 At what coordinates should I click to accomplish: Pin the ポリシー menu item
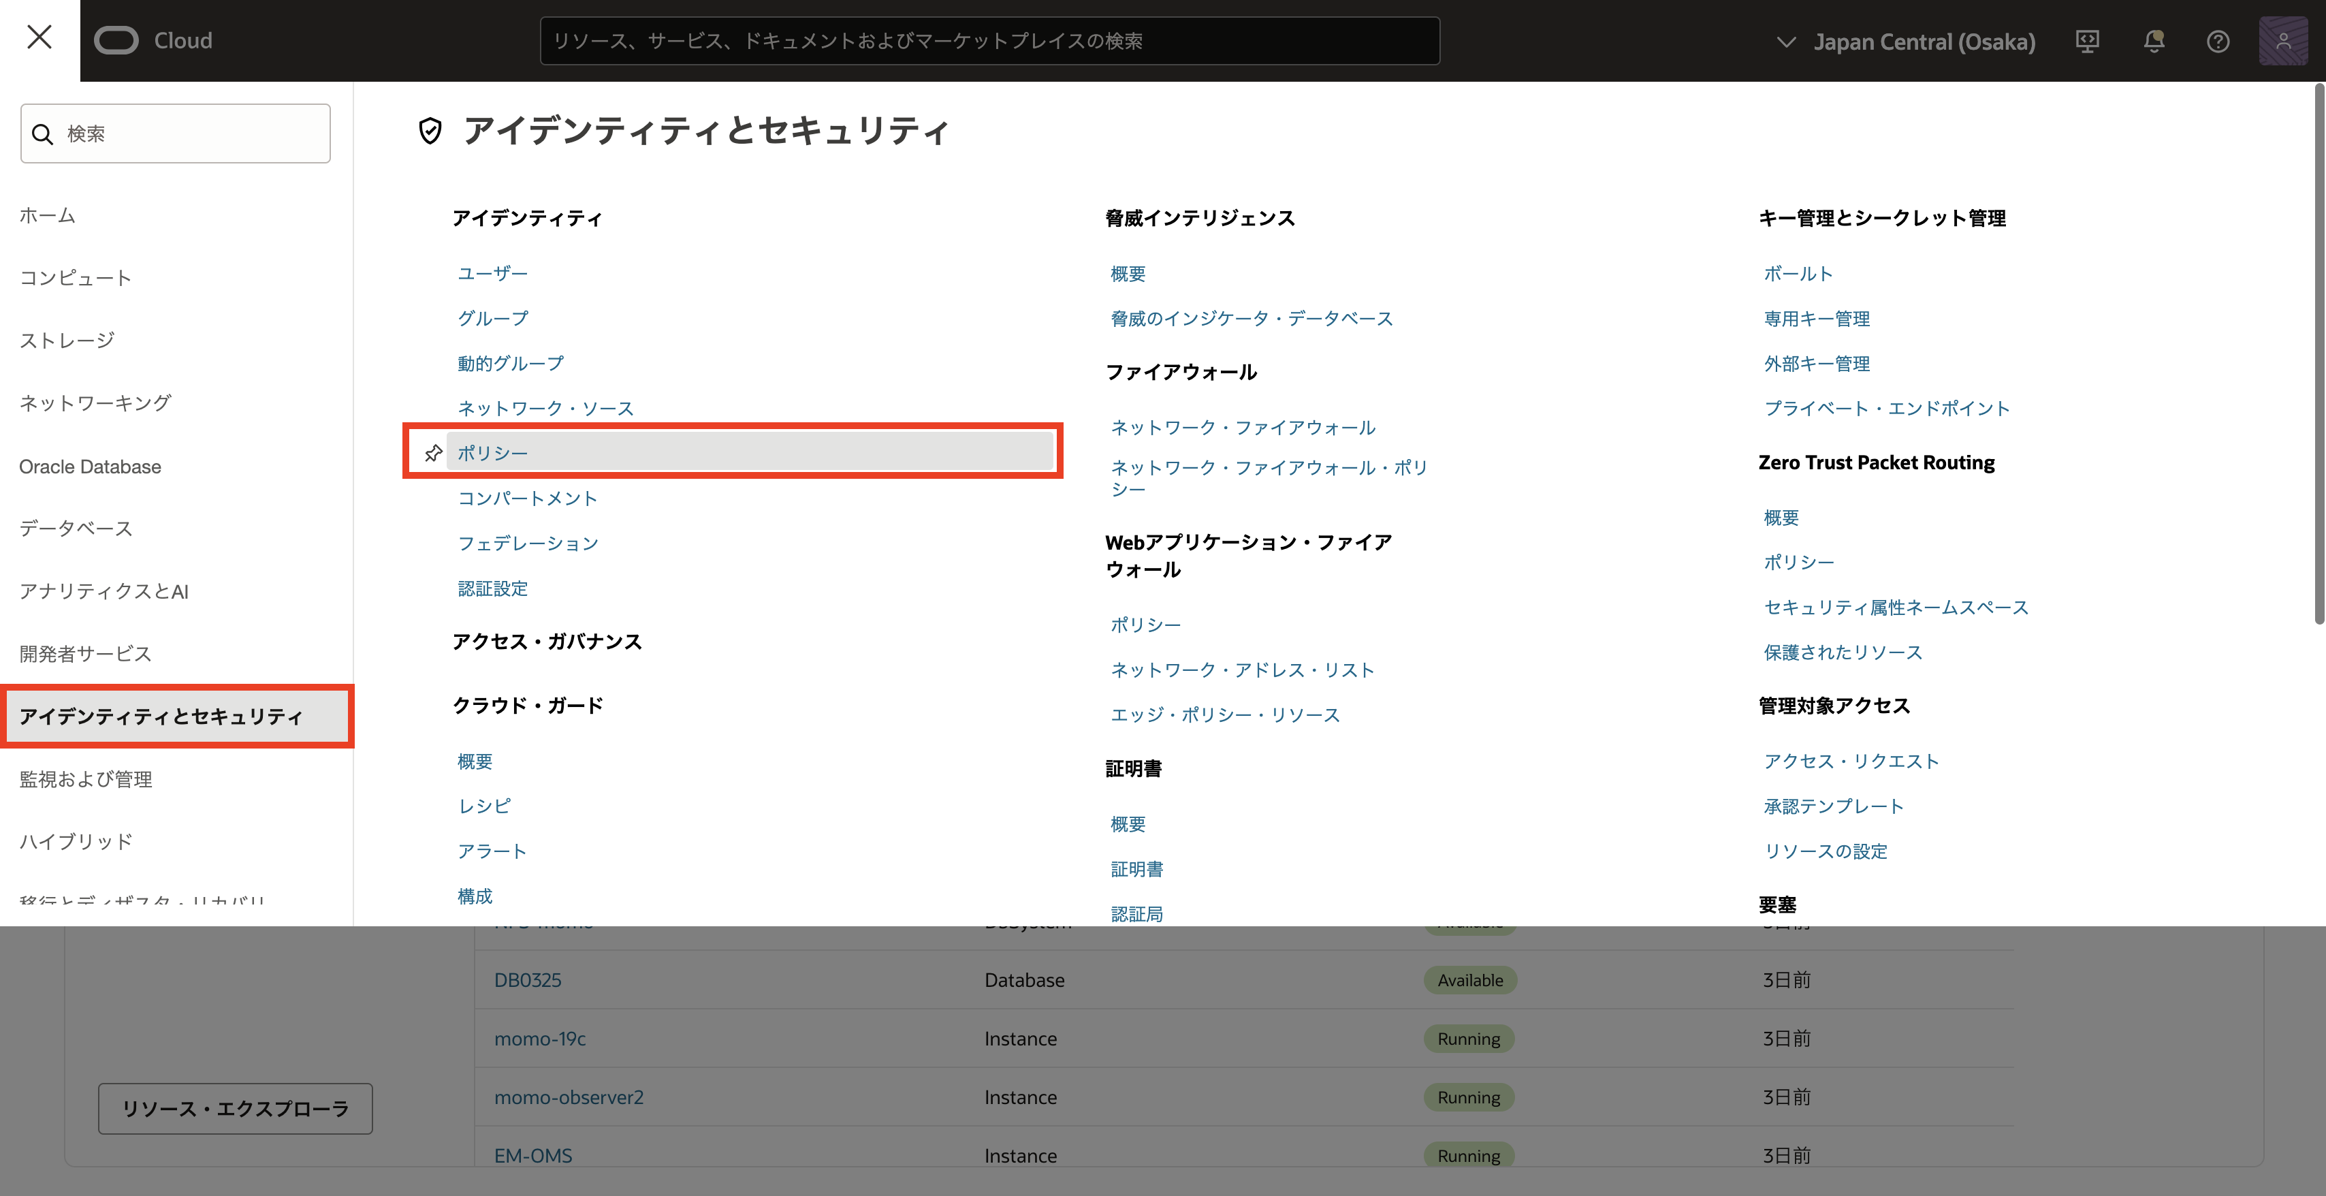click(434, 452)
